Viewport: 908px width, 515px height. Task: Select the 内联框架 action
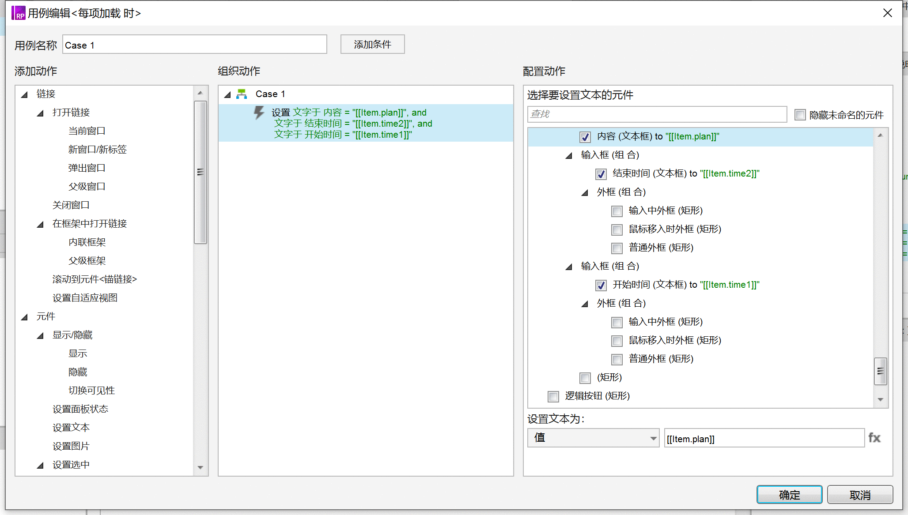[87, 242]
